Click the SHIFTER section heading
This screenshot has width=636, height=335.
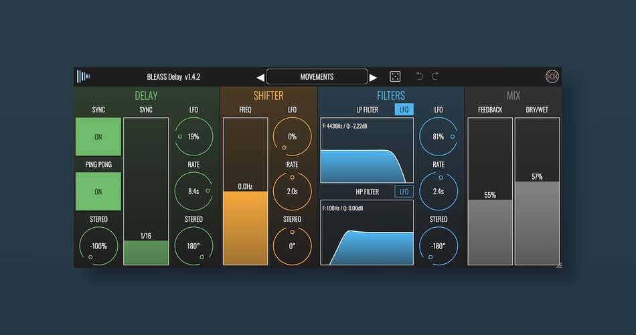tap(268, 95)
